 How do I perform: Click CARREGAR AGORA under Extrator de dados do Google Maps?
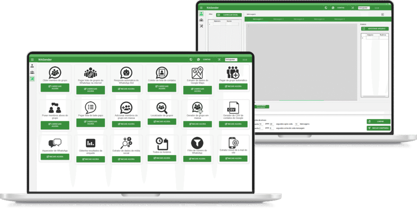click(198, 90)
